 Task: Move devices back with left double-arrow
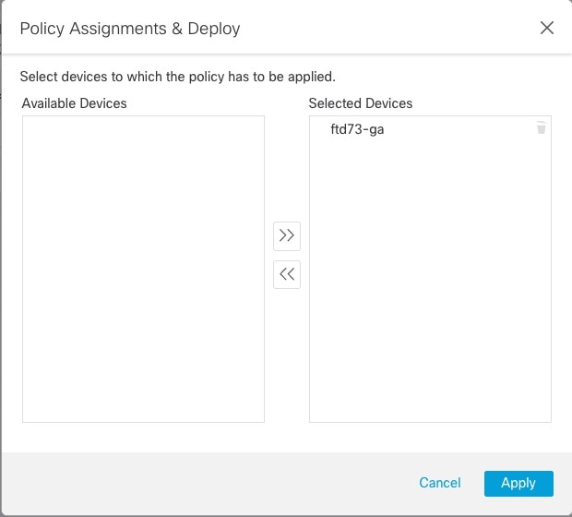[287, 274]
